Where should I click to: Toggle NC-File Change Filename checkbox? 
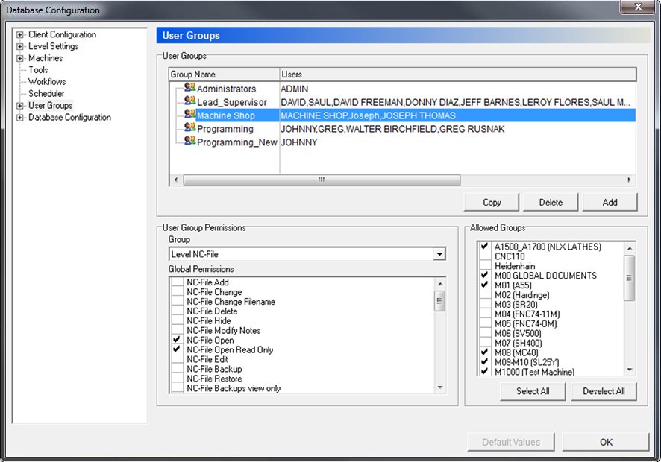point(178,302)
